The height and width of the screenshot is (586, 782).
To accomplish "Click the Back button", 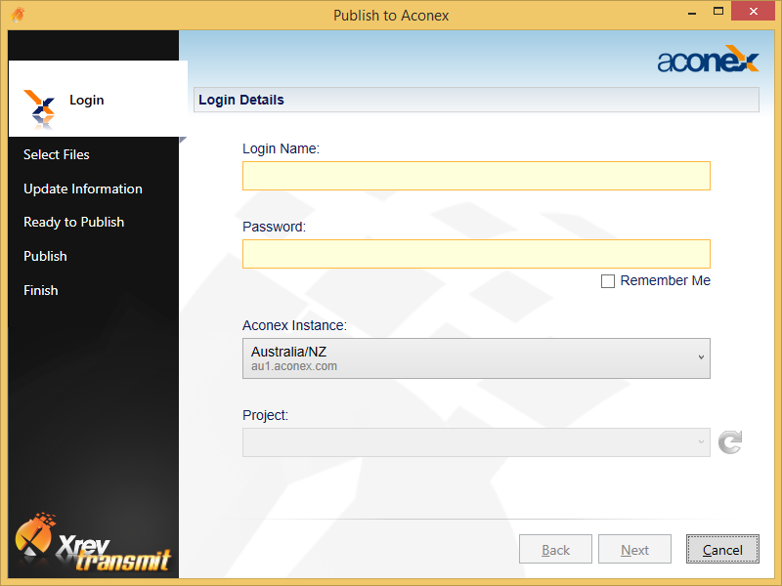I will point(555,549).
